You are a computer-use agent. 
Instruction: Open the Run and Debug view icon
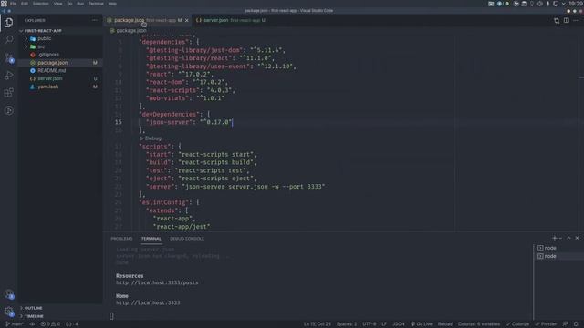[x=8, y=75]
